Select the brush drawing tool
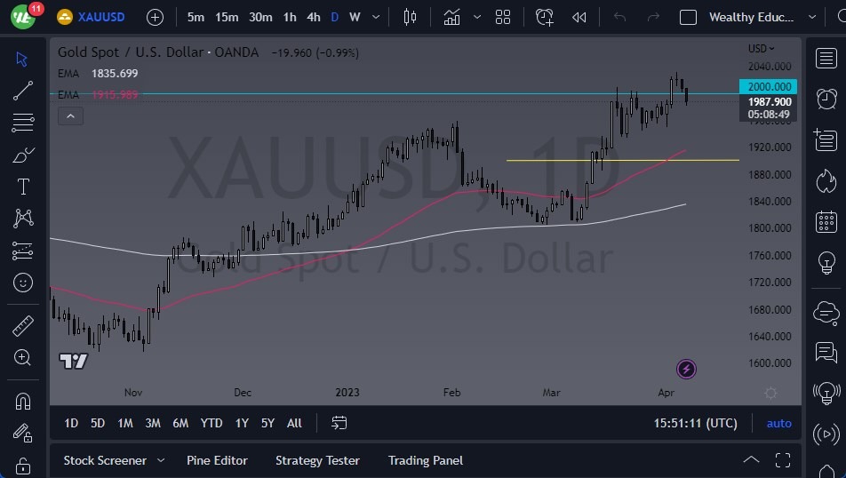Image resolution: width=846 pixels, height=478 pixels. point(22,155)
